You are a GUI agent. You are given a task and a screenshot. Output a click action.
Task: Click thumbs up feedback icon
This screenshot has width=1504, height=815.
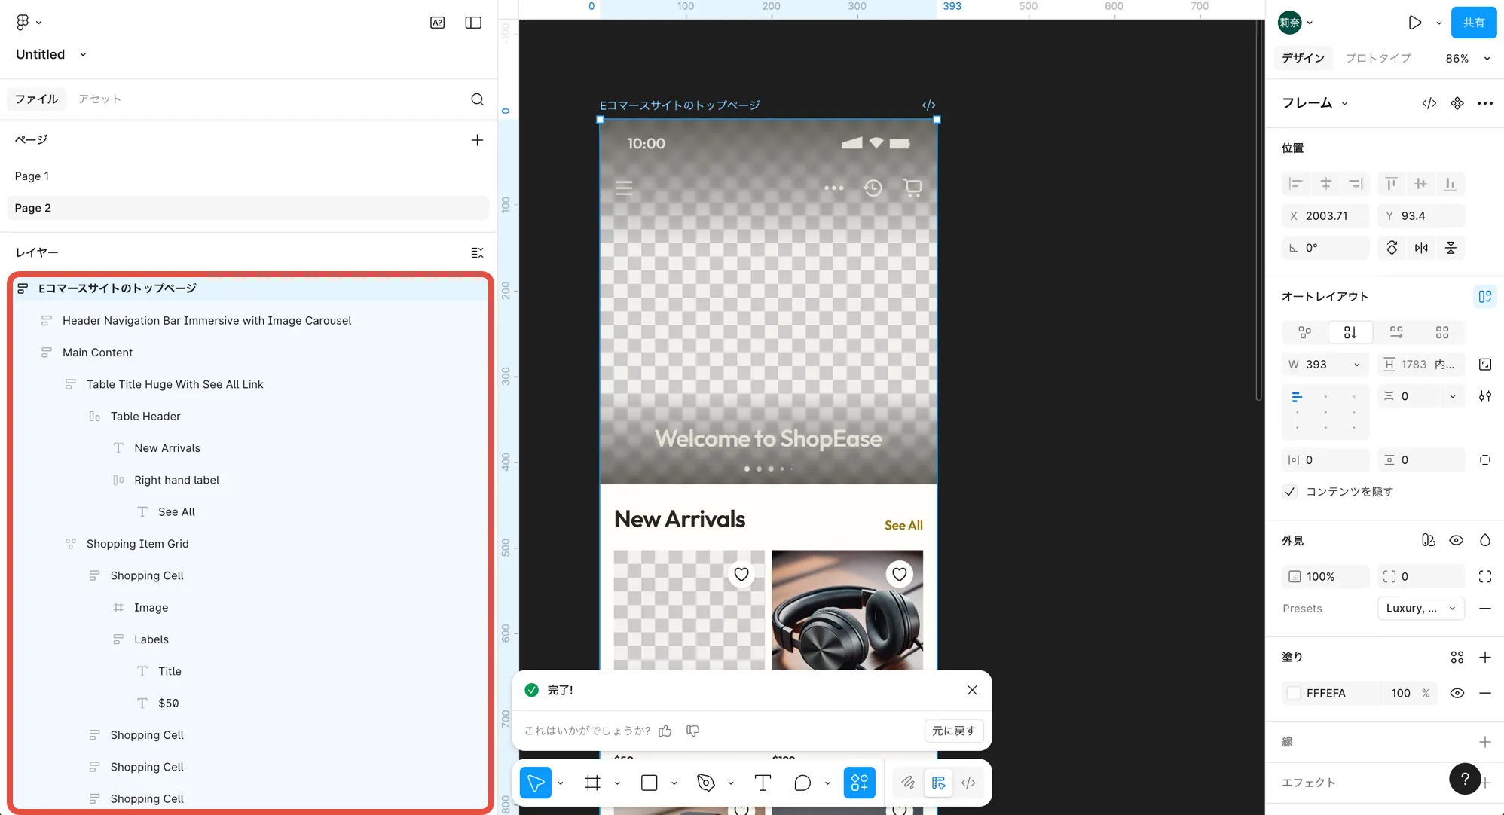(665, 731)
